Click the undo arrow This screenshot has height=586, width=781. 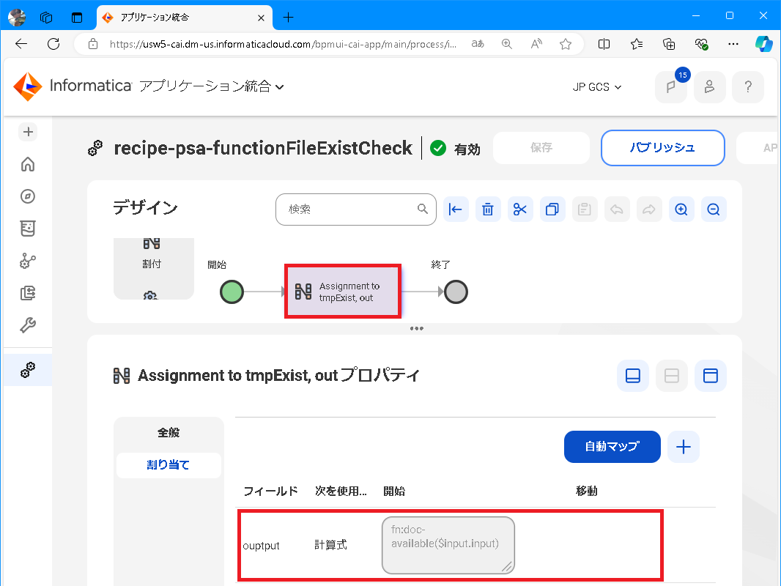pos(617,209)
